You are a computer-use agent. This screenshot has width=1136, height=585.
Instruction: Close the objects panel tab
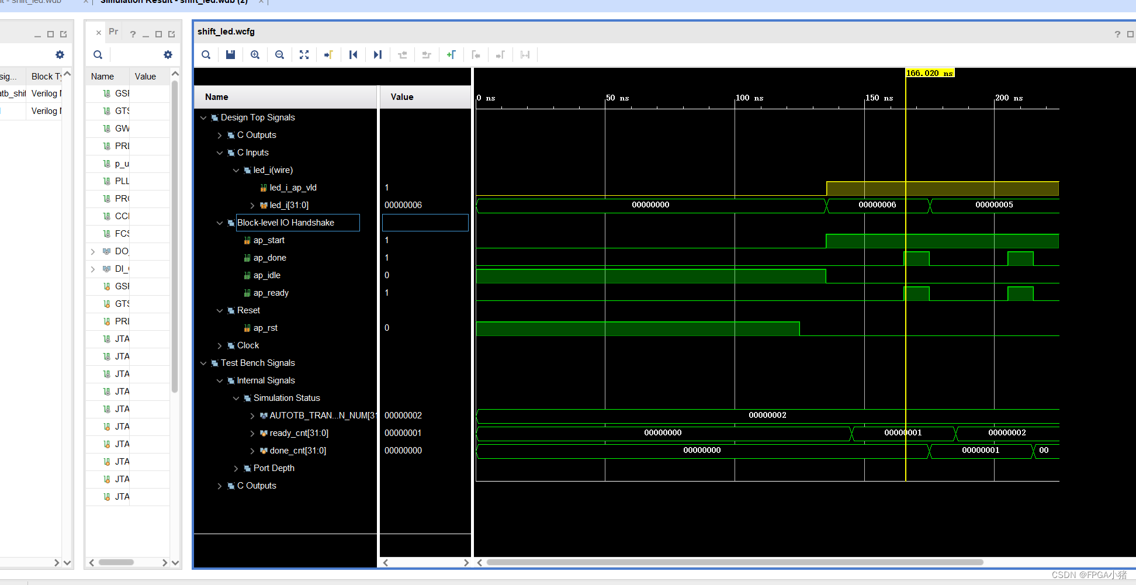[98, 33]
